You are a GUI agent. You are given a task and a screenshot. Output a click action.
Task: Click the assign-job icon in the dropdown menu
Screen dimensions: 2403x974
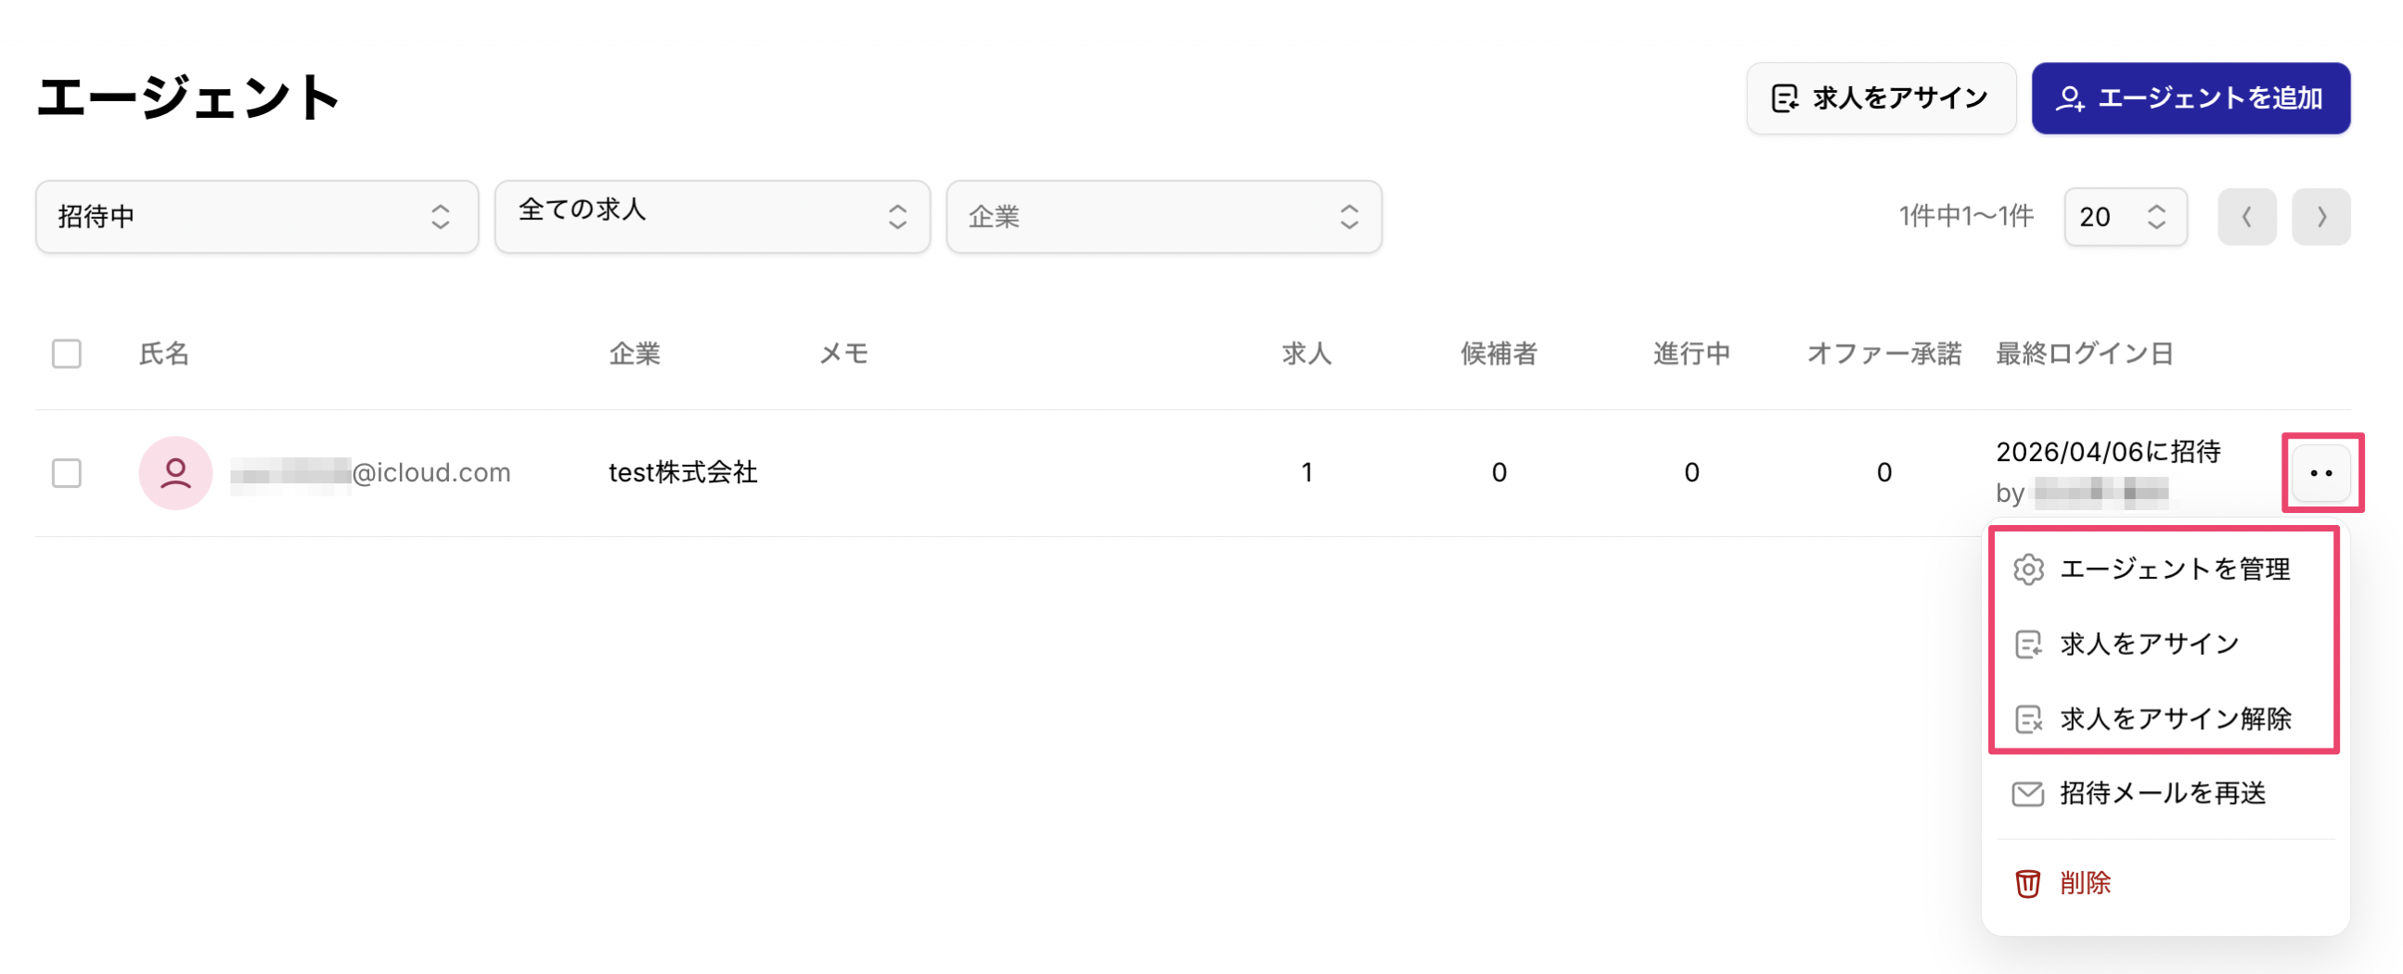tap(2028, 644)
